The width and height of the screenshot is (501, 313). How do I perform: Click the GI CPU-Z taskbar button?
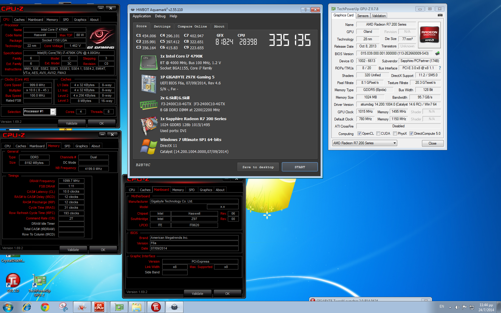99,307
